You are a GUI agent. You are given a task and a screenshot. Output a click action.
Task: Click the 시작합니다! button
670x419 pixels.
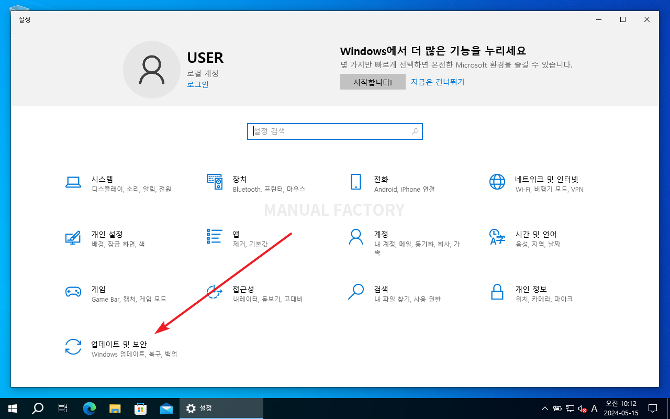pos(373,82)
